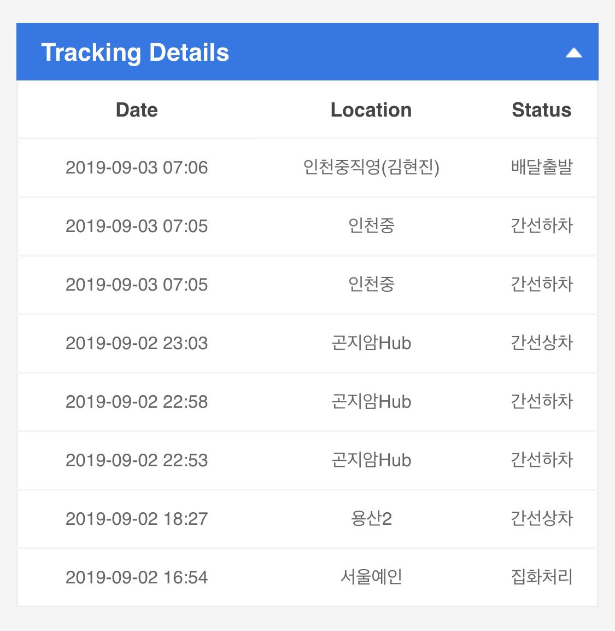615x631 pixels.
Task: Select the 2019-09-02 16:54 date entry
Action: (x=137, y=577)
